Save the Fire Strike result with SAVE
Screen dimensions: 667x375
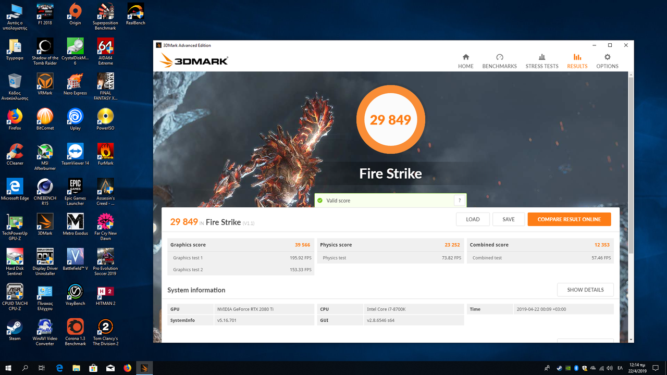coord(509,219)
